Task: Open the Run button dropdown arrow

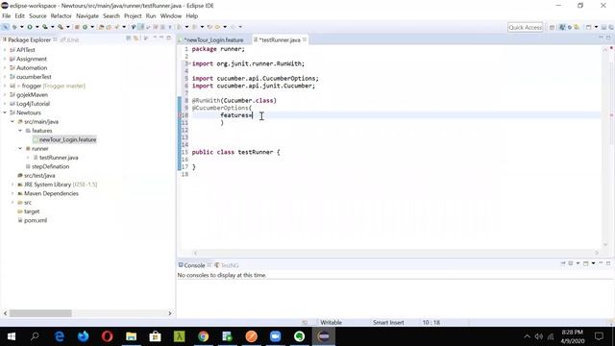Action: click(x=37, y=27)
